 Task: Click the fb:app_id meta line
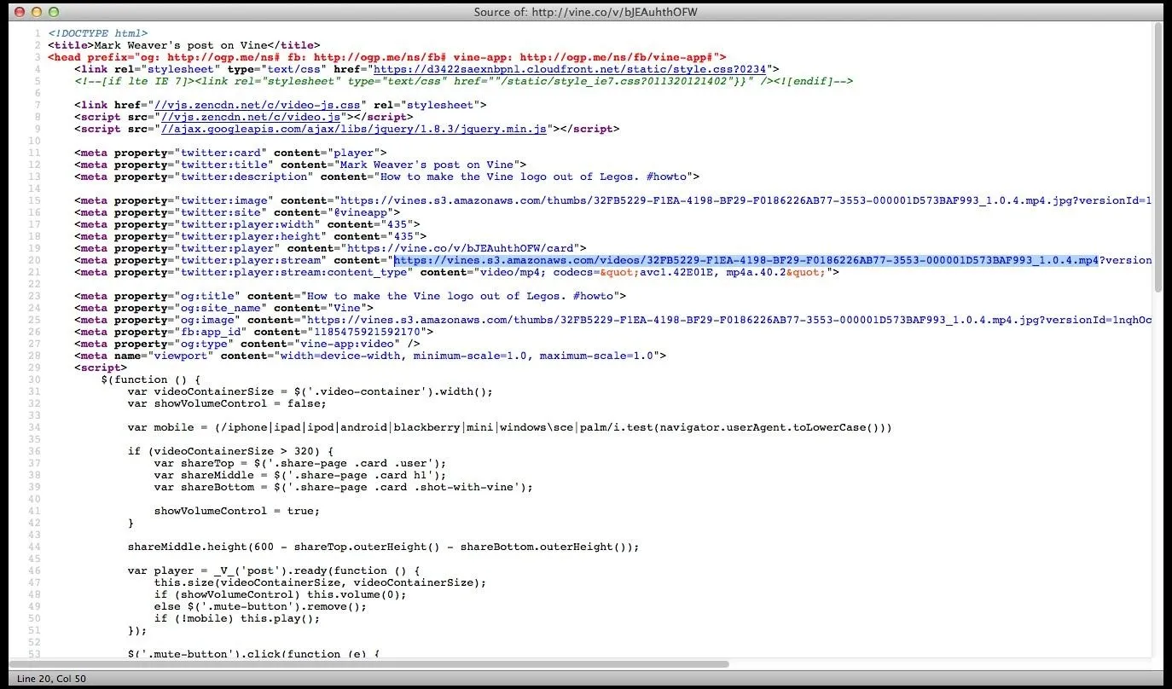point(253,332)
